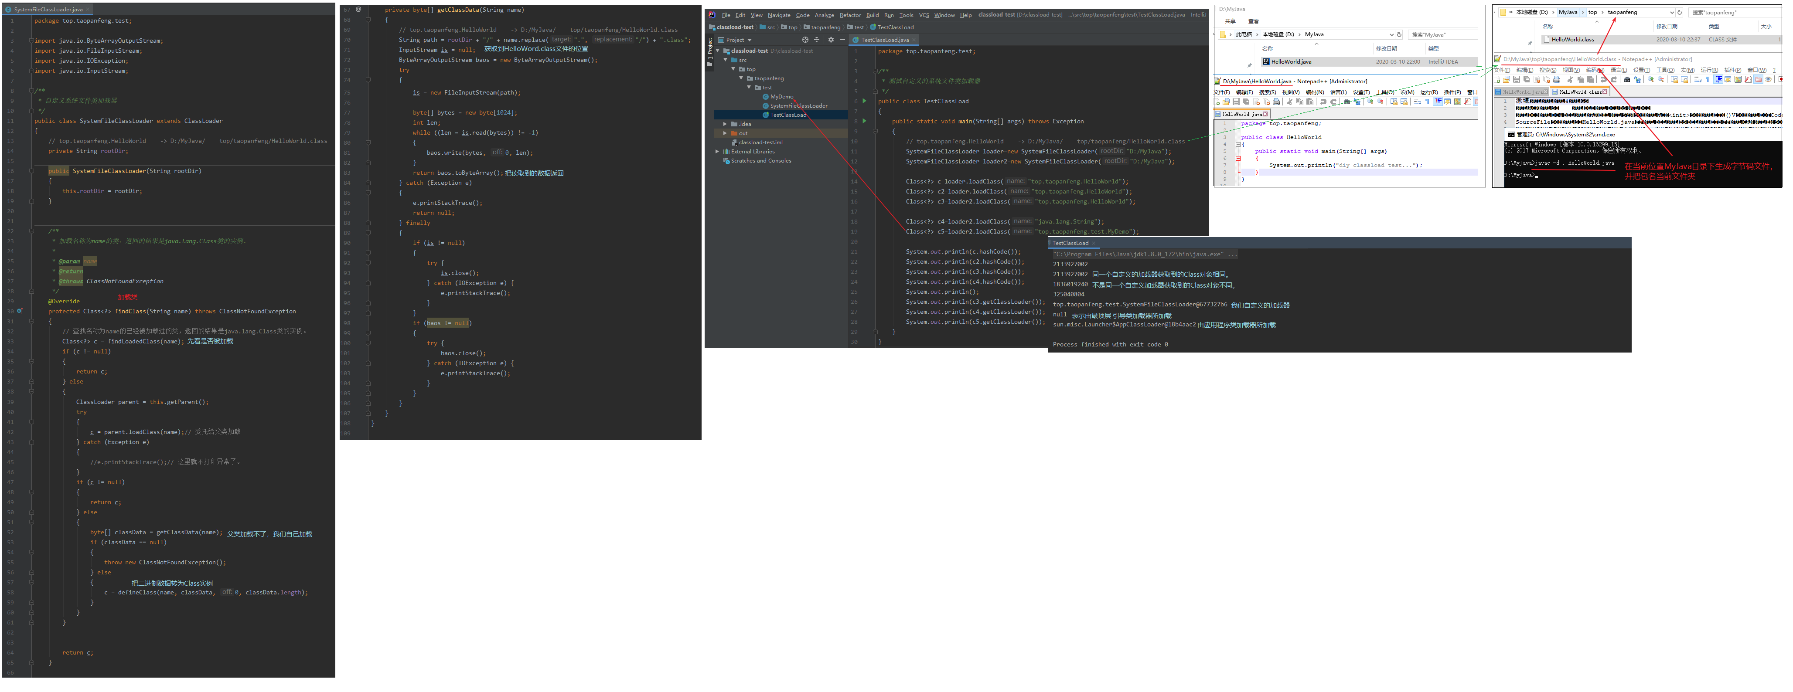This screenshot has height=692, width=1793.
Task: Click 修改日期 column header in MyJava explorer
Action: (1387, 49)
